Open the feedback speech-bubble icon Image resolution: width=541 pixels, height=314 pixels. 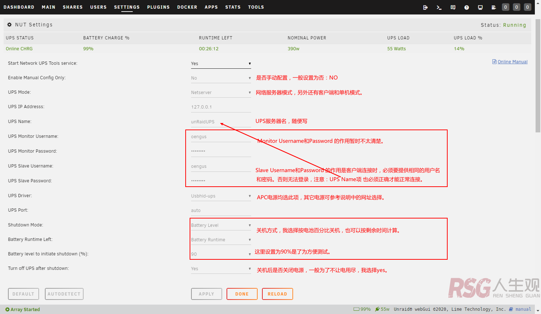tap(453, 7)
